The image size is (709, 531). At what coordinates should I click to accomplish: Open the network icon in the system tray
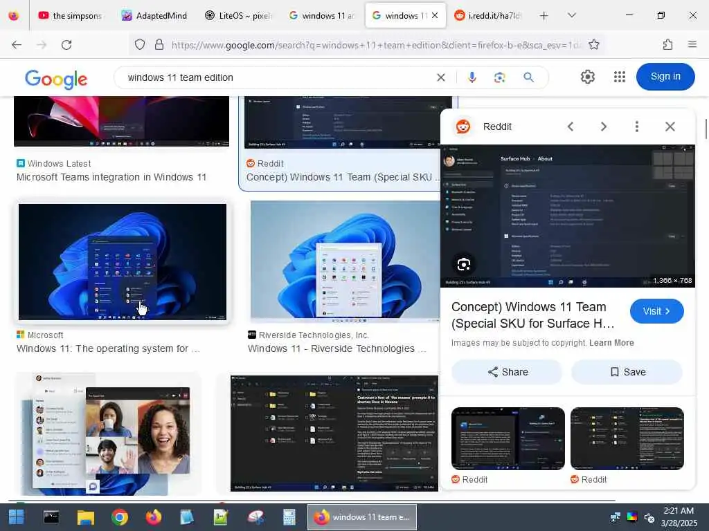(x=615, y=517)
